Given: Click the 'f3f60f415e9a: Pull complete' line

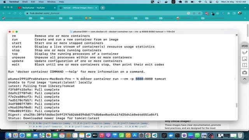Looking at the screenshot, I should (x=34, y=89).
